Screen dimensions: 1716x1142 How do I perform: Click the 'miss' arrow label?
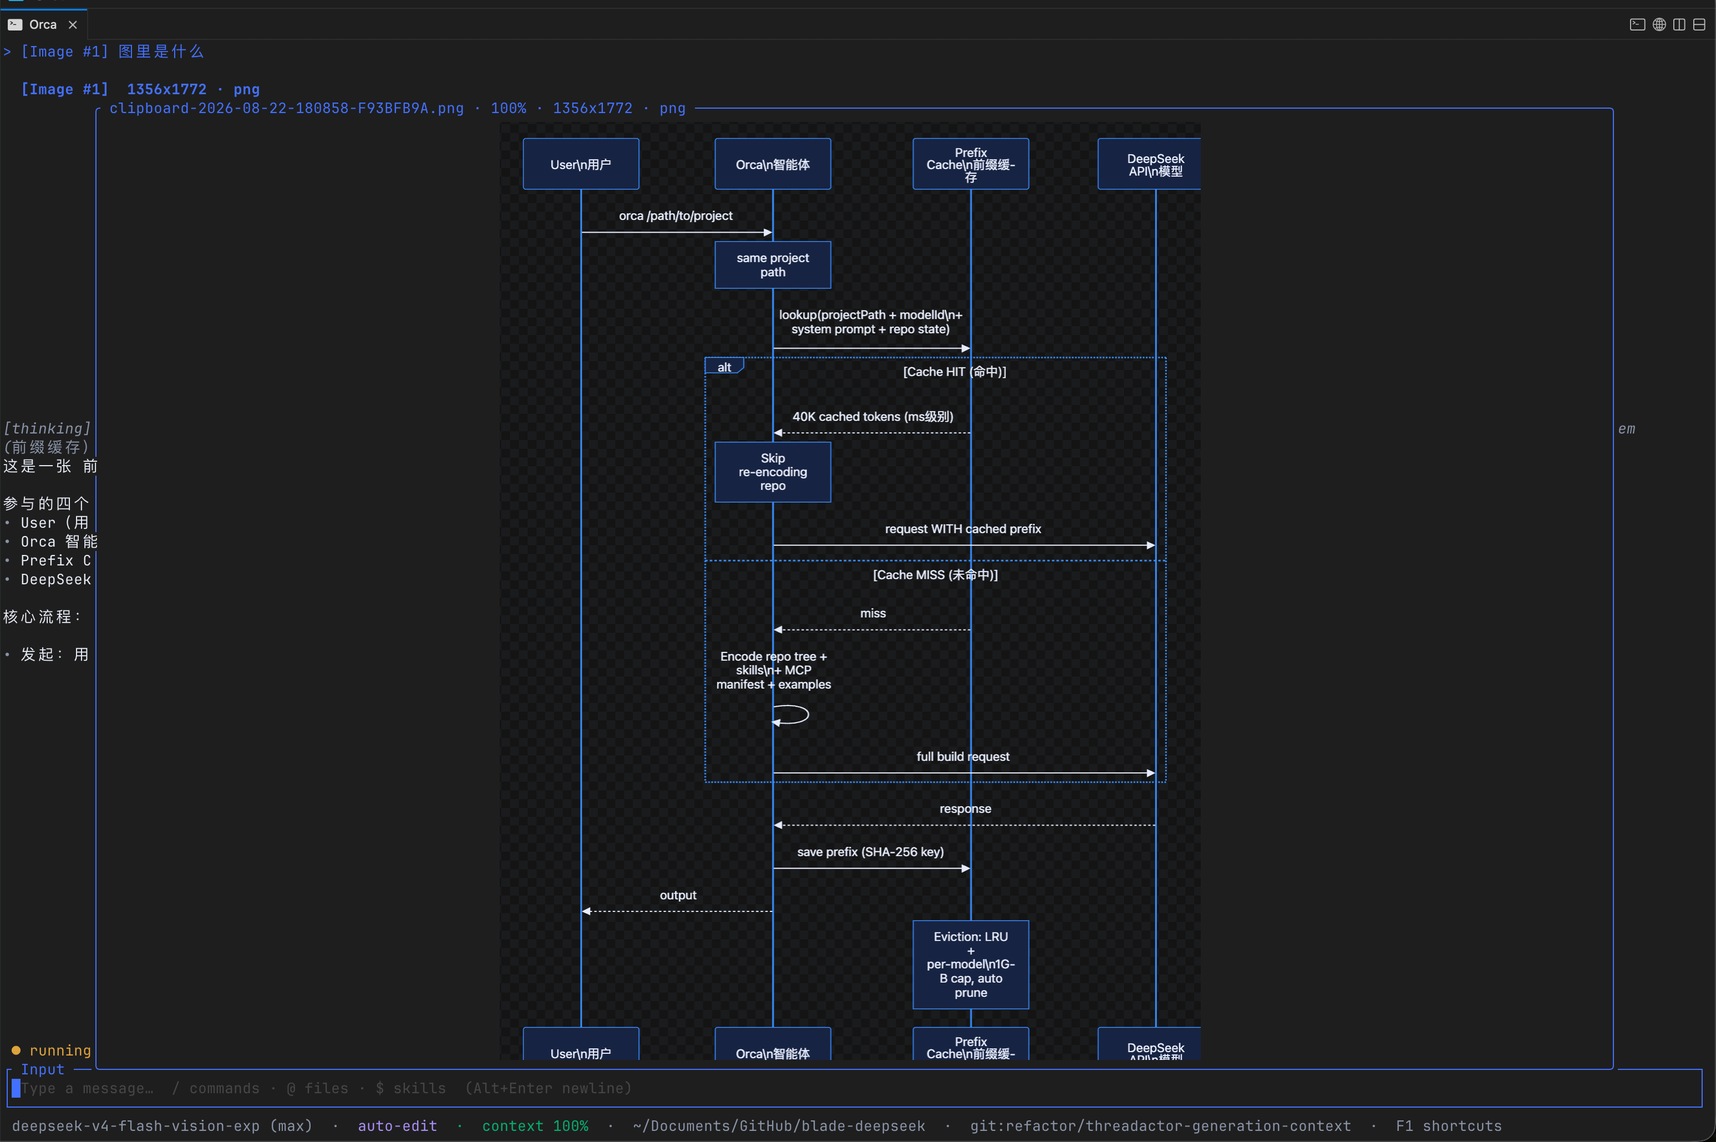[x=872, y=613]
